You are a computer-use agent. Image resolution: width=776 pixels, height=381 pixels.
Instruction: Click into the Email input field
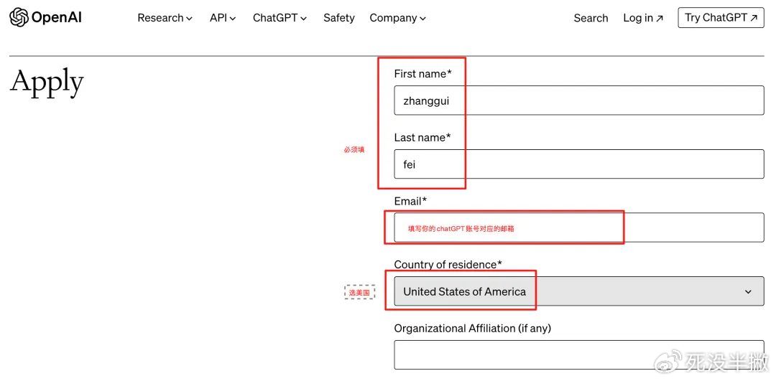click(x=579, y=227)
